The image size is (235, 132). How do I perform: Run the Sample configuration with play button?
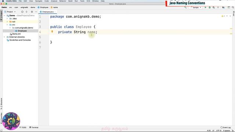pyautogui.click(x=206, y=7)
